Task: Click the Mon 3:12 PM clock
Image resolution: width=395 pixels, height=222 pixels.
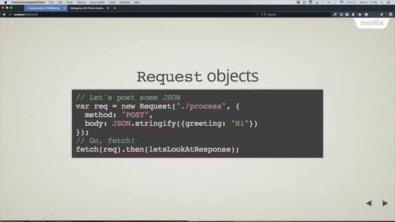Action: 368,2
